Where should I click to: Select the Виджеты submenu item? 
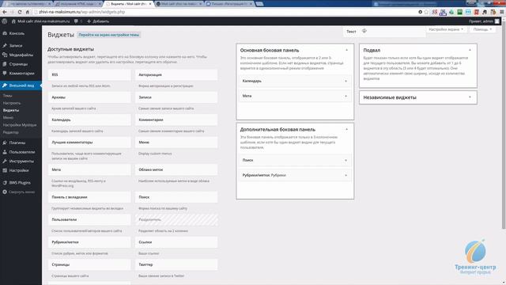coord(11,110)
